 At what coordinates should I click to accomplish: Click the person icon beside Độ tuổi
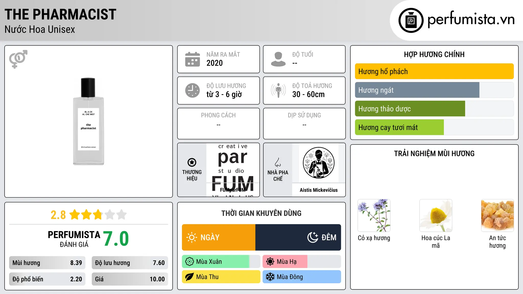point(278,59)
